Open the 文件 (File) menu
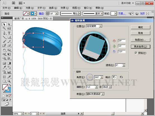The width and height of the screenshot is (155, 116). click(x=6, y=8)
